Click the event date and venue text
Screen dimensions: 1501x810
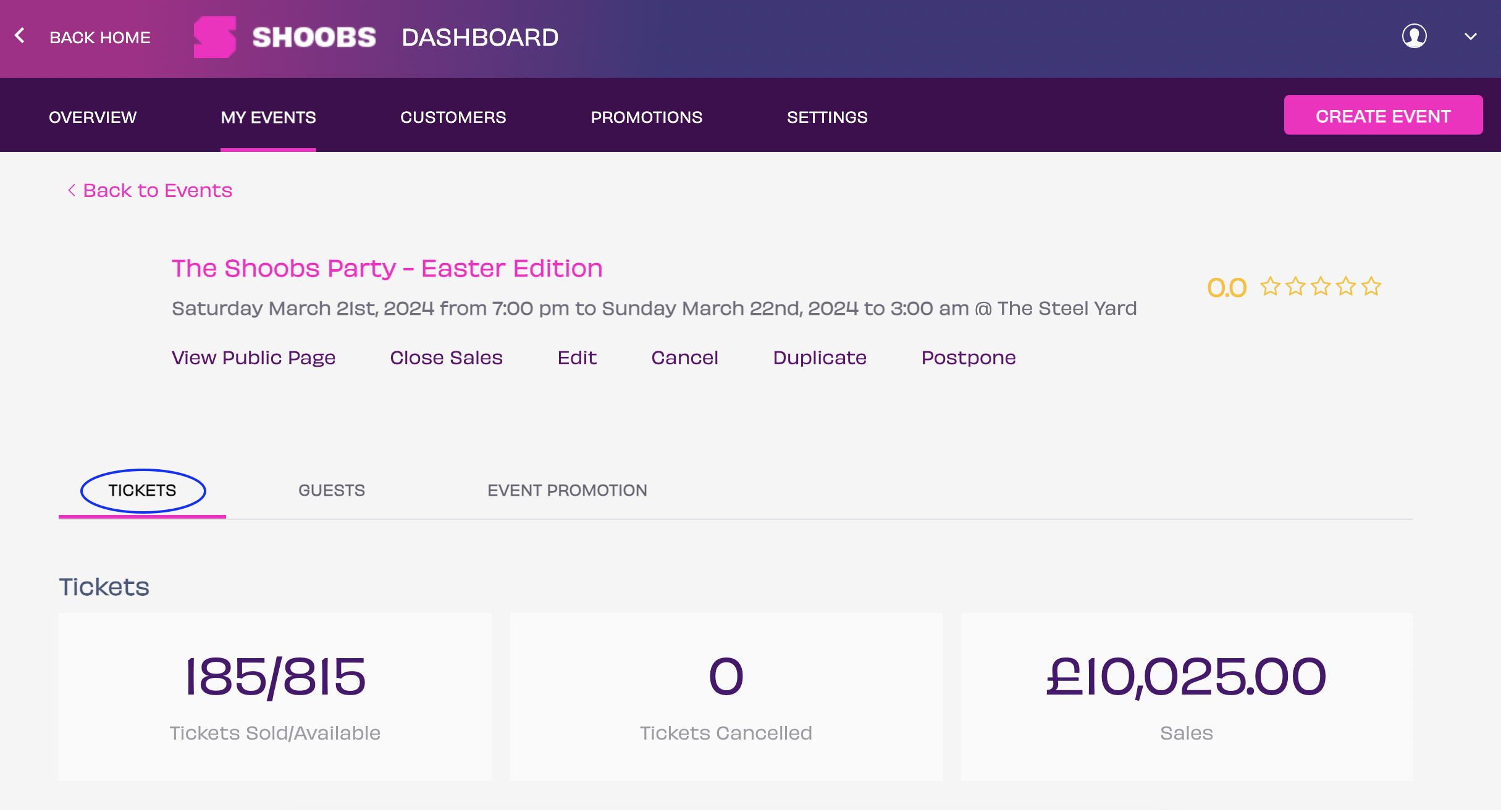(x=654, y=308)
